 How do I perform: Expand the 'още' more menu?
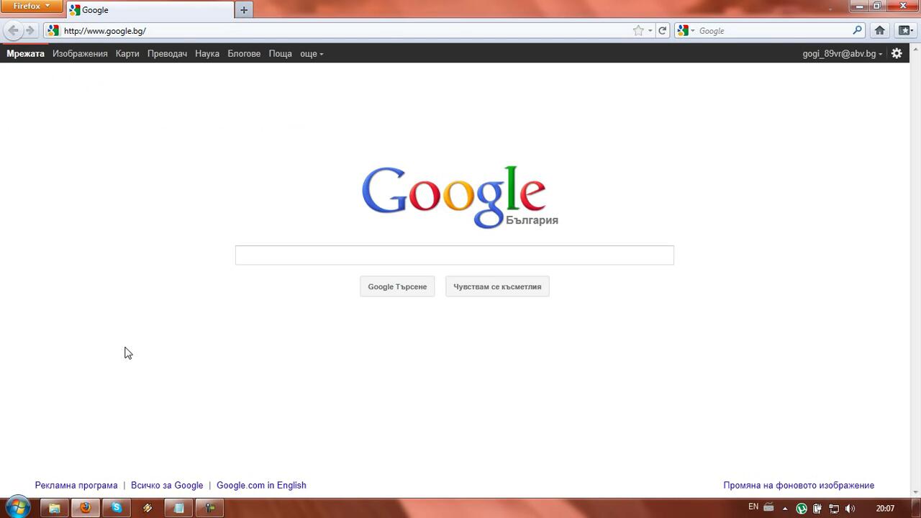(312, 54)
